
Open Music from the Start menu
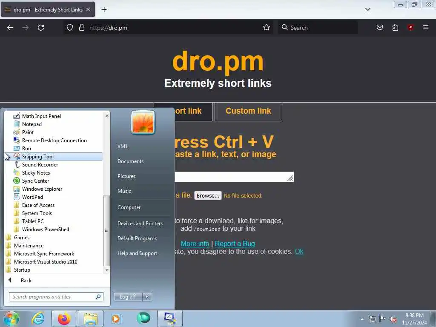point(124,191)
